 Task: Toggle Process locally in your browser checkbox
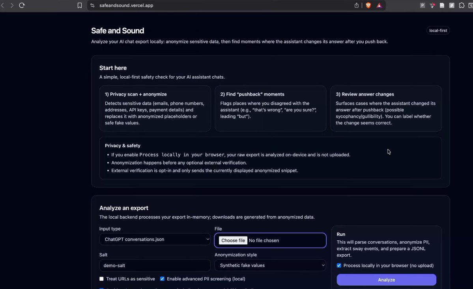point(339,265)
